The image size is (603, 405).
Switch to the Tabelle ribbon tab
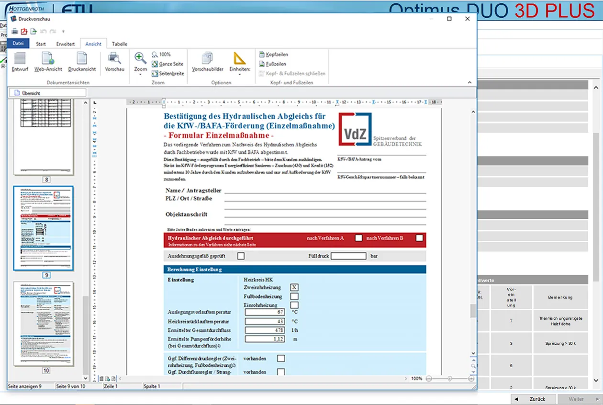click(x=120, y=44)
